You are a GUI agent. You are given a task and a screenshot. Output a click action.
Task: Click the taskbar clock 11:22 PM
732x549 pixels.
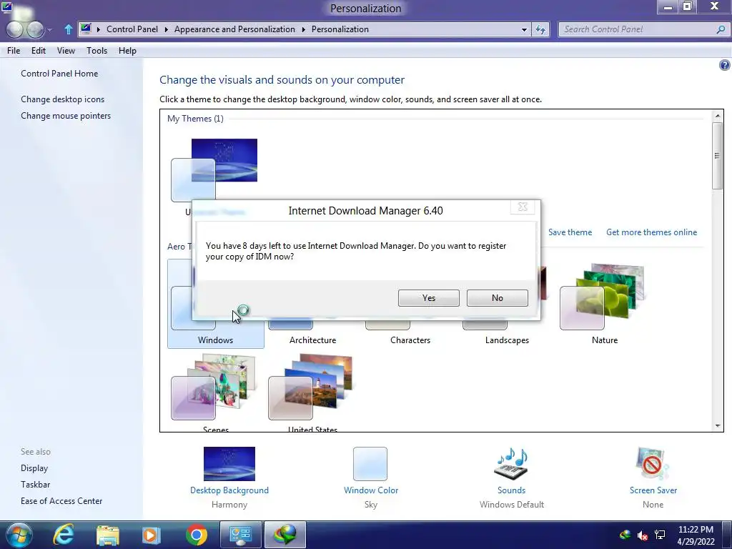point(696,530)
